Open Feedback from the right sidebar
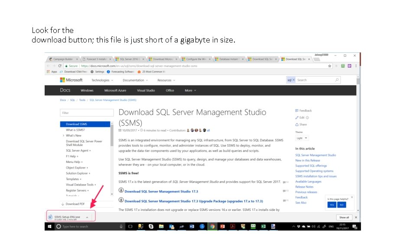This screenshot has width=416, height=234. pos(303,110)
